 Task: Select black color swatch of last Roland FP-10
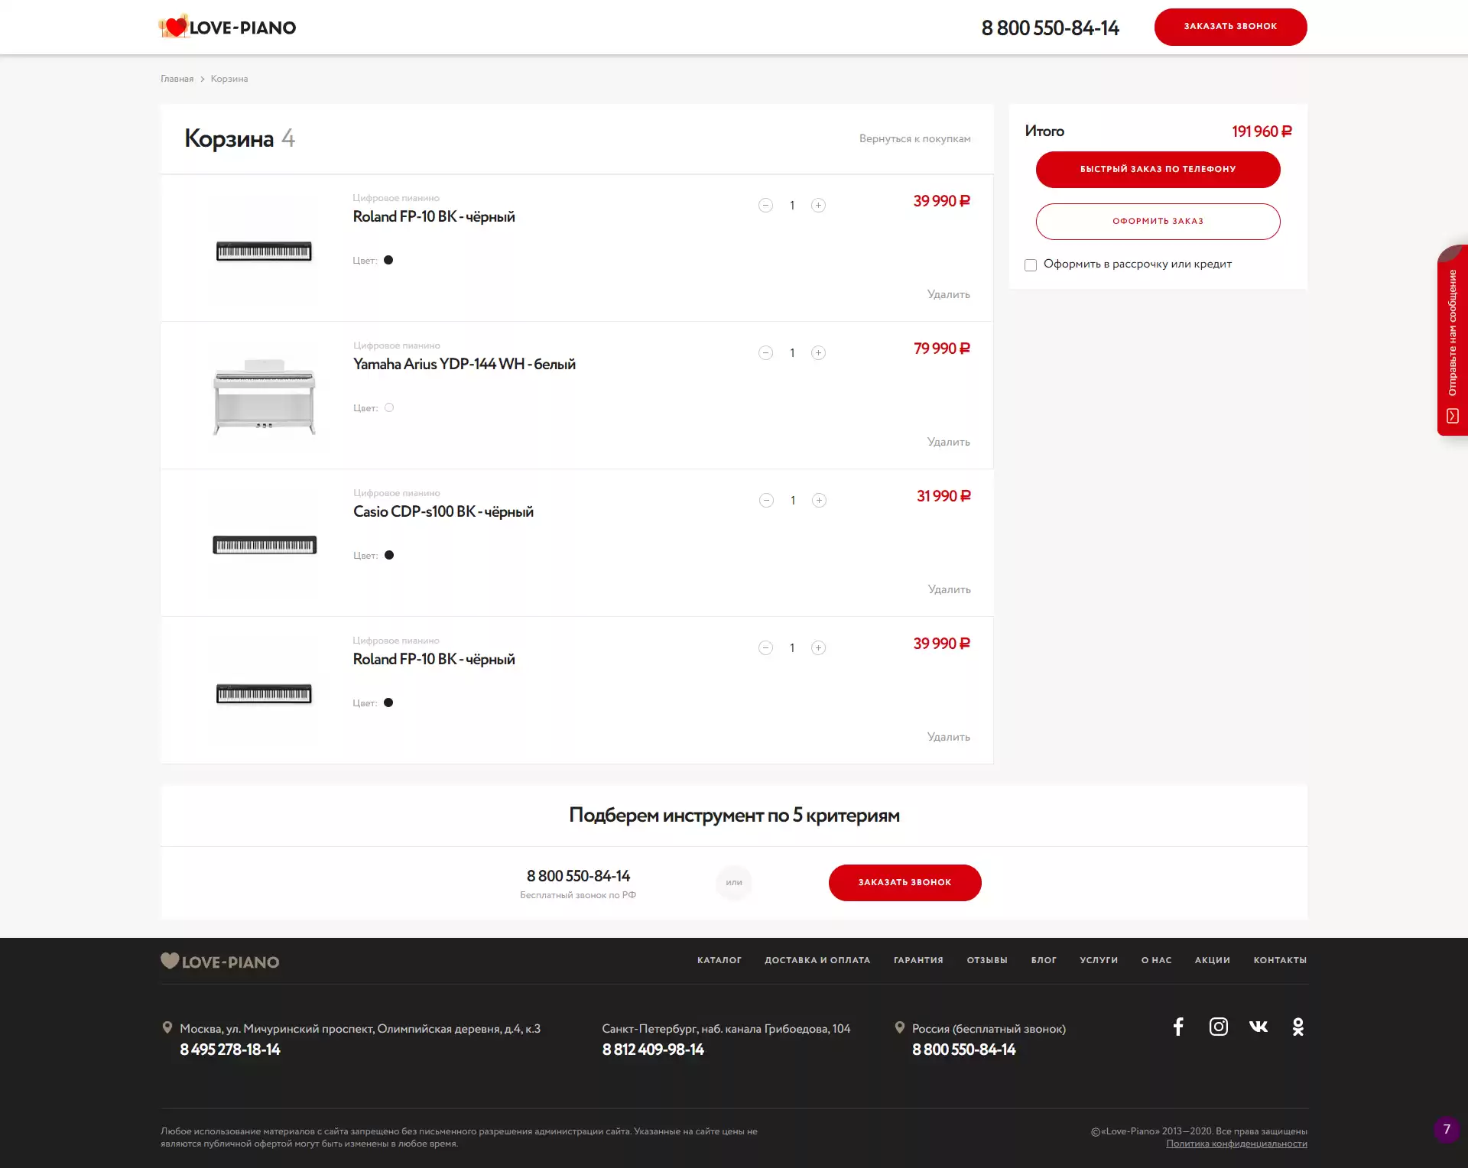click(388, 702)
